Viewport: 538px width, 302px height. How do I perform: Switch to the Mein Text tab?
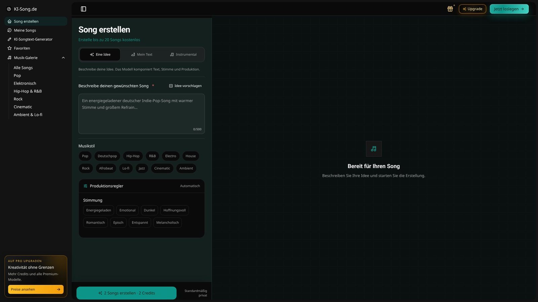pos(142,54)
